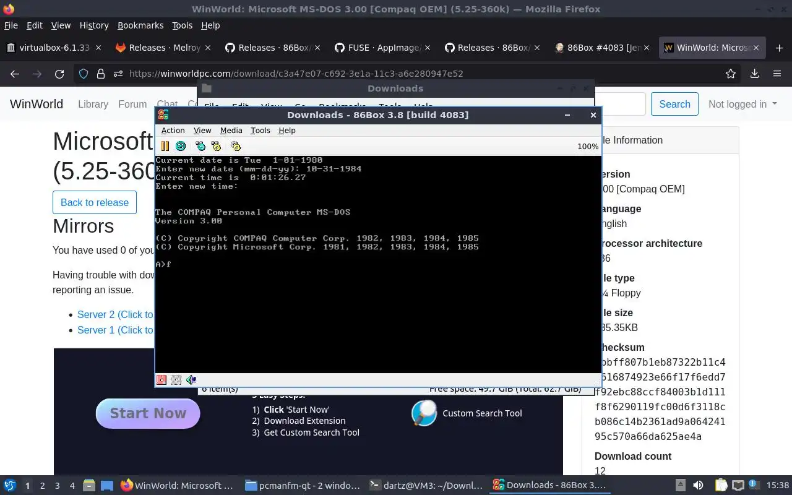Open WinWorld Forum link
The width and height of the screenshot is (792, 495).
click(132, 104)
